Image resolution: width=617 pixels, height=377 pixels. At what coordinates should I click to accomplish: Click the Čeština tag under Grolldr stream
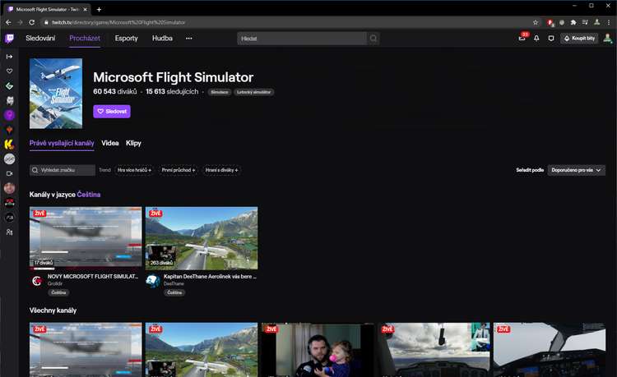(58, 292)
